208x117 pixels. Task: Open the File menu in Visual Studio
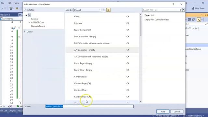pyautogui.click(x=3, y=3)
